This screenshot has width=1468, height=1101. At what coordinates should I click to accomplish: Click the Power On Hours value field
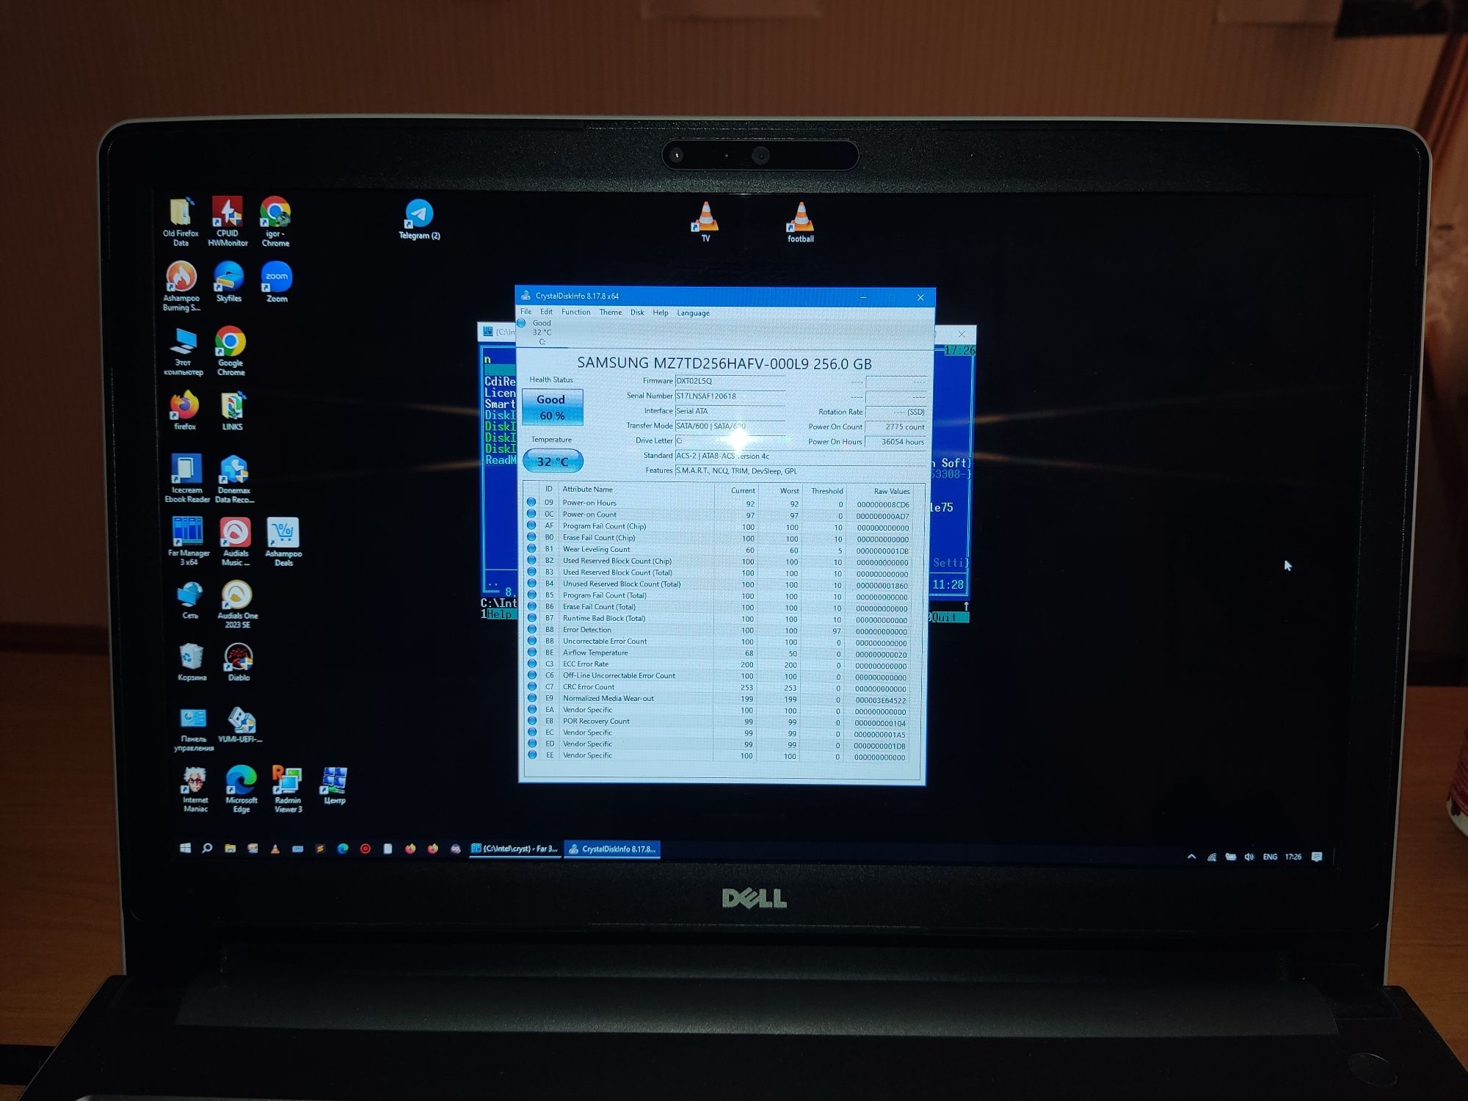tap(895, 442)
